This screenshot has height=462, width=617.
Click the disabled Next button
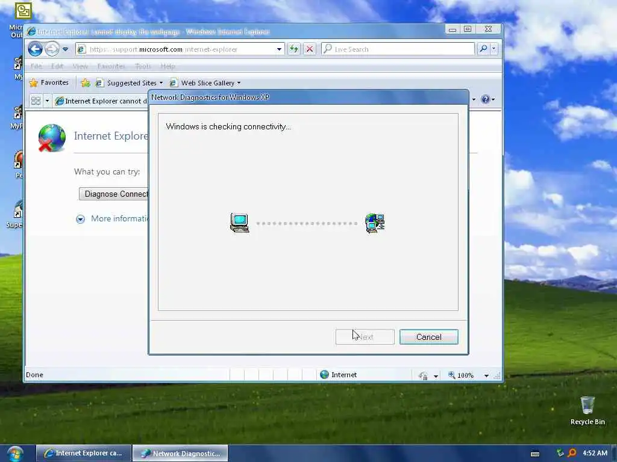click(365, 337)
